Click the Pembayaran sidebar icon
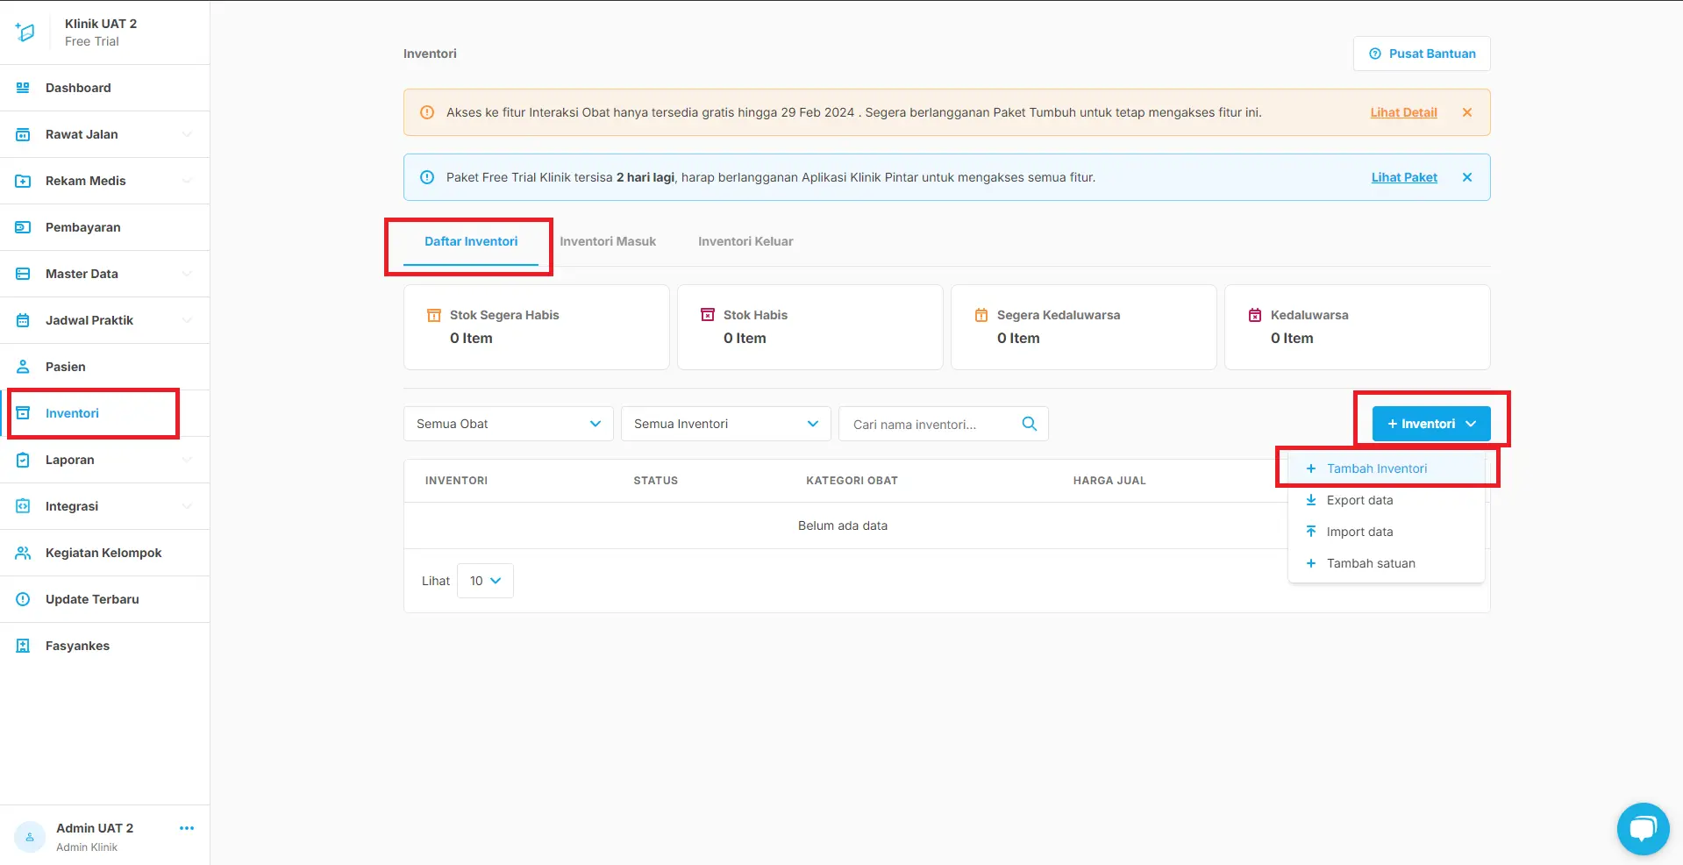Screen dimensions: 1683x865 (x=23, y=227)
